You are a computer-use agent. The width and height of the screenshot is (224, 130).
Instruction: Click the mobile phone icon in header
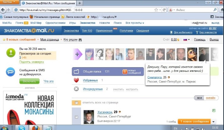point(171,32)
